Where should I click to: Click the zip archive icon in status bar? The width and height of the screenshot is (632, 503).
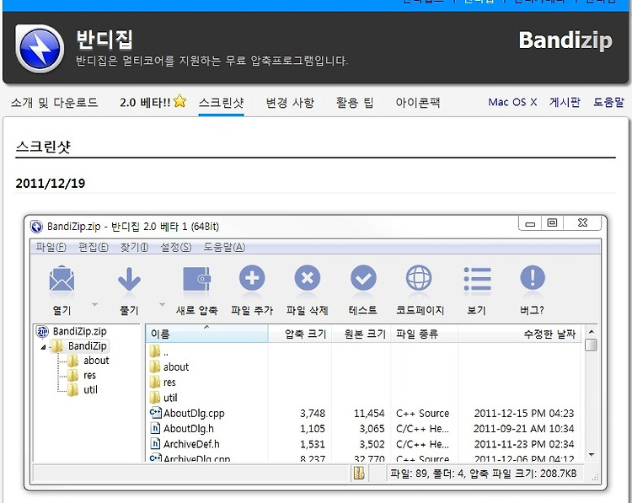pyautogui.click(x=359, y=474)
